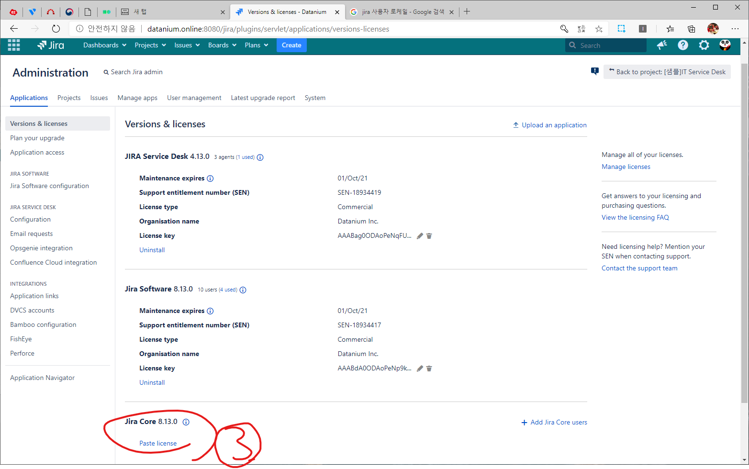Expand the Issues dropdown menu

pos(187,45)
